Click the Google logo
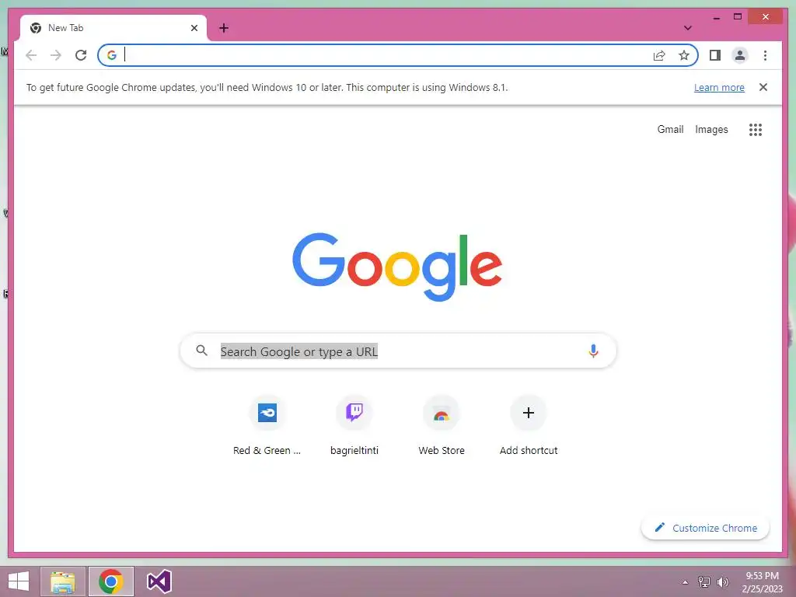796x597 pixels. 397,267
